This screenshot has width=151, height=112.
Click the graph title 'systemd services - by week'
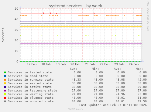(x=76, y=6)
